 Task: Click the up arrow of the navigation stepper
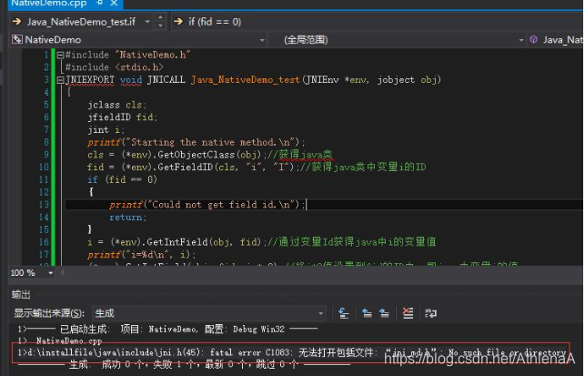160,18
